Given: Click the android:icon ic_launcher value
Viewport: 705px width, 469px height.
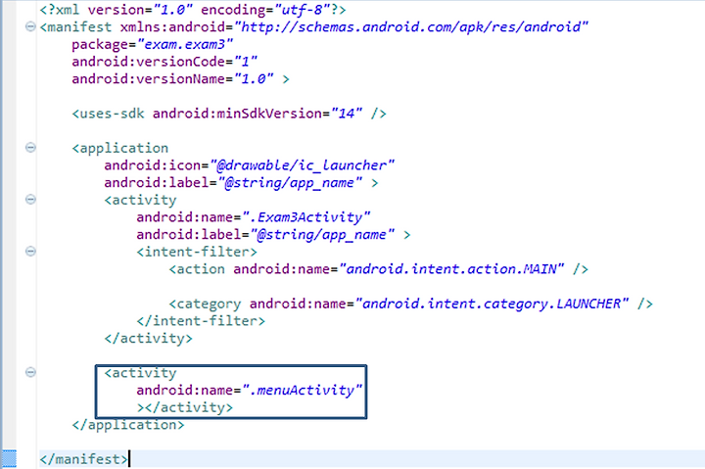Looking at the screenshot, I should tap(303, 165).
